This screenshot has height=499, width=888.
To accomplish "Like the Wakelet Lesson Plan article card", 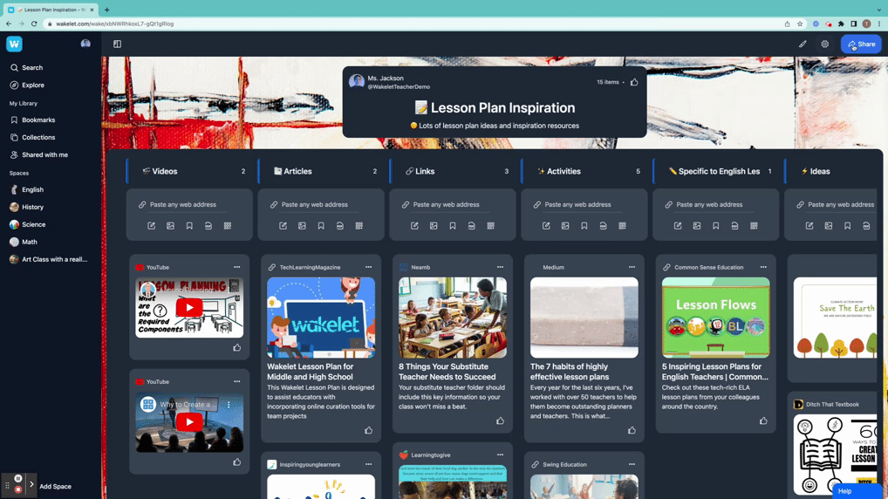I will click(369, 430).
